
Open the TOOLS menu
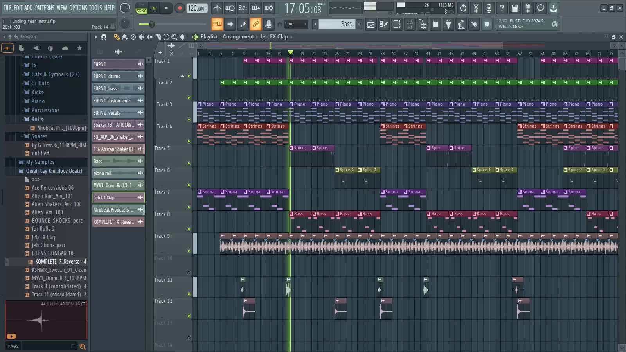point(95,8)
